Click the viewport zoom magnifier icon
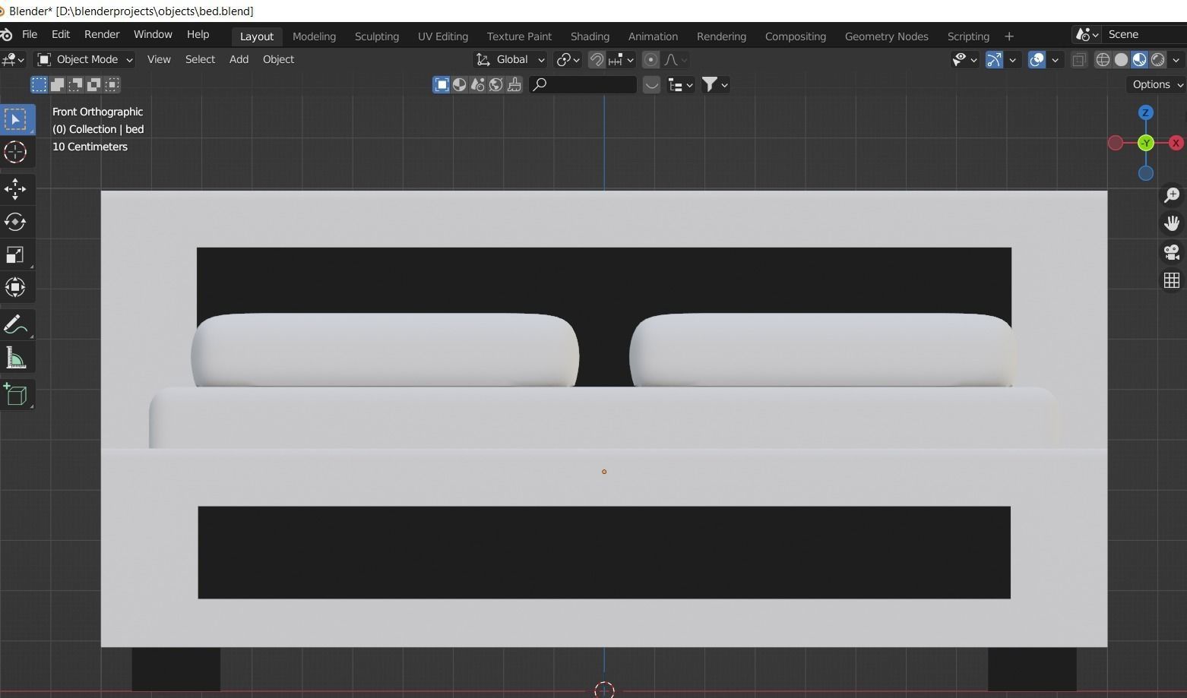 coord(1172,195)
